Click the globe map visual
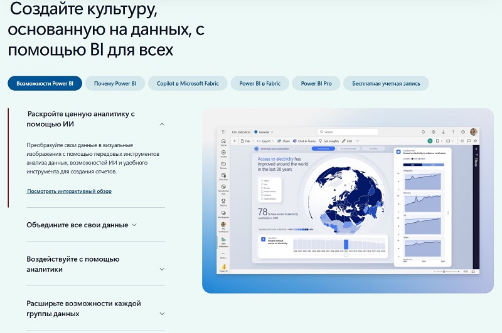This screenshot has height=333, width=502. click(x=348, y=200)
